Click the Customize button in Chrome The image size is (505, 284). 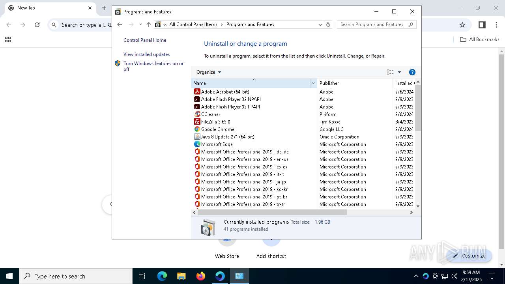[469, 256]
